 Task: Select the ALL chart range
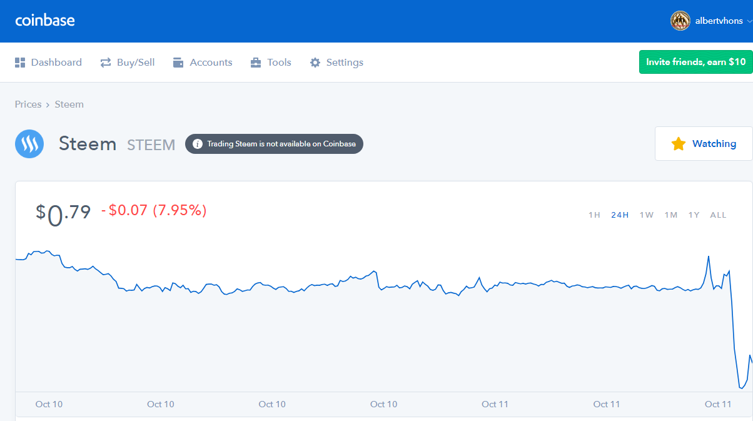pos(719,215)
